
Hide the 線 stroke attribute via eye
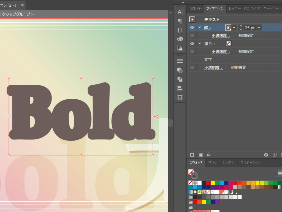tap(192, 28)
